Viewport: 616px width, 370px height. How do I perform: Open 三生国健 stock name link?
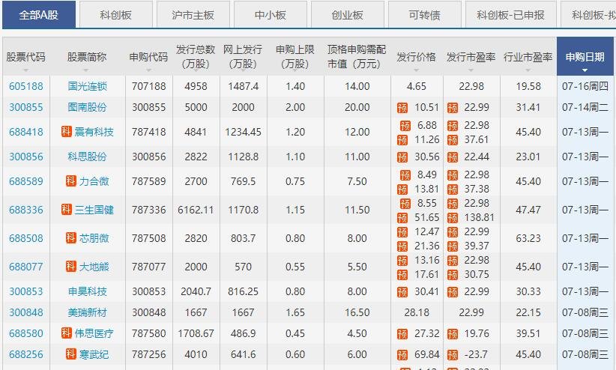pyautogui.click(x=94, y=210)
